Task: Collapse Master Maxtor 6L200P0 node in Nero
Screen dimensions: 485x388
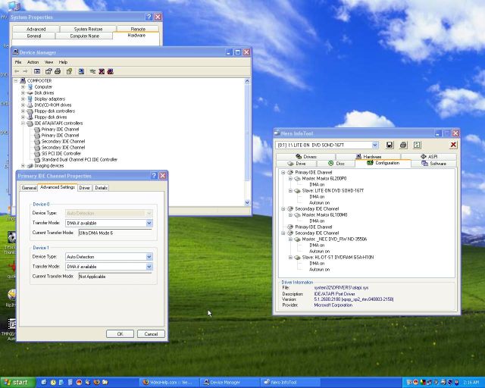Action: 290,179
